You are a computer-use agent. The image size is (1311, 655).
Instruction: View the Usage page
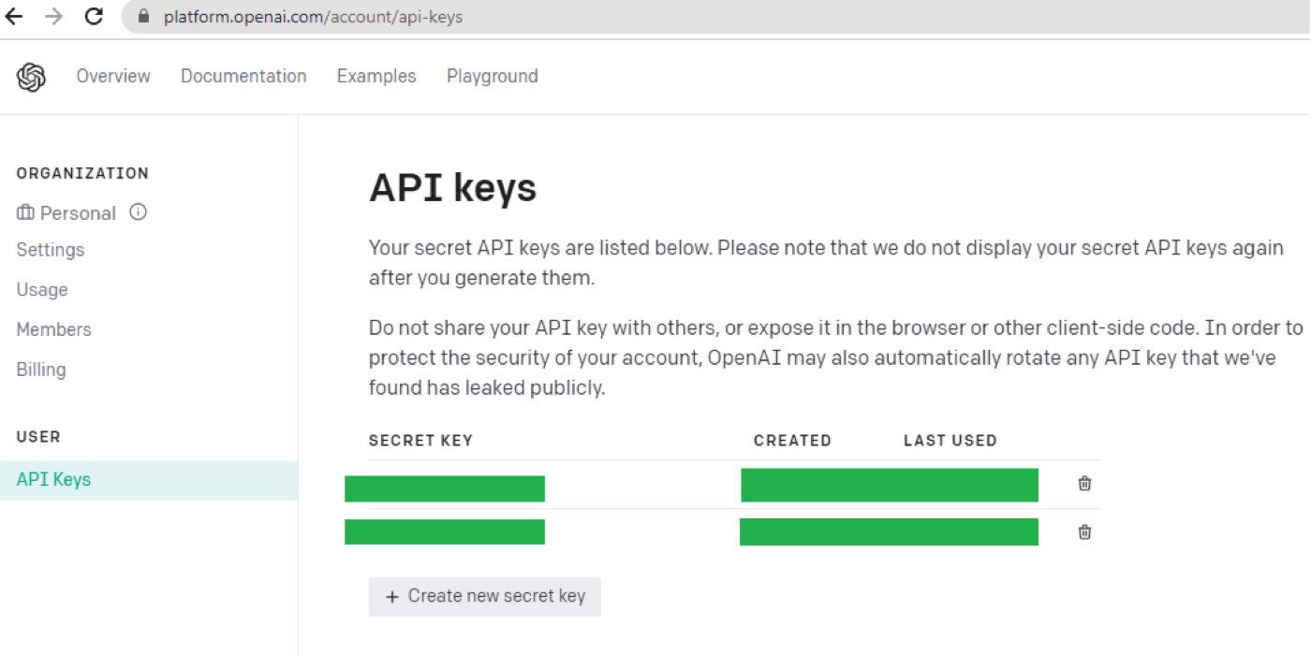(42, 290)
